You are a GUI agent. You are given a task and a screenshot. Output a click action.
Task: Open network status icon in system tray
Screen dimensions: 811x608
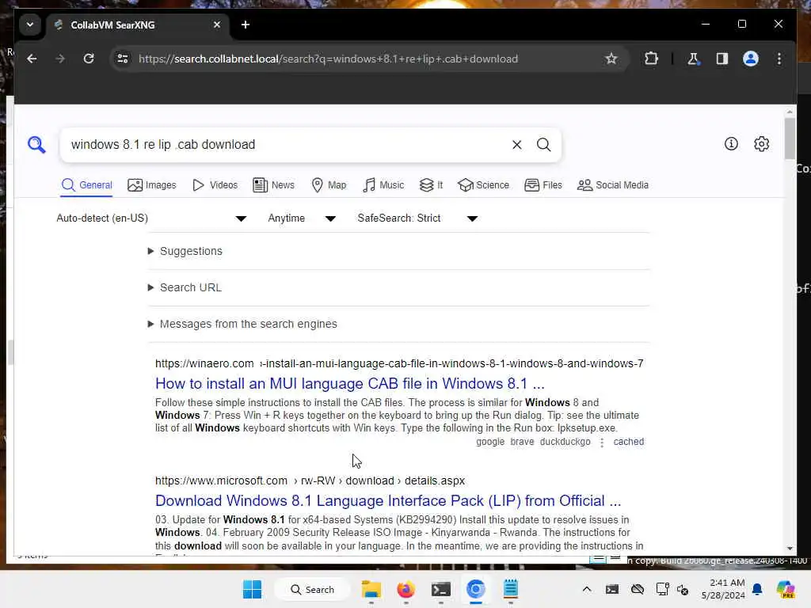point(663,589)
